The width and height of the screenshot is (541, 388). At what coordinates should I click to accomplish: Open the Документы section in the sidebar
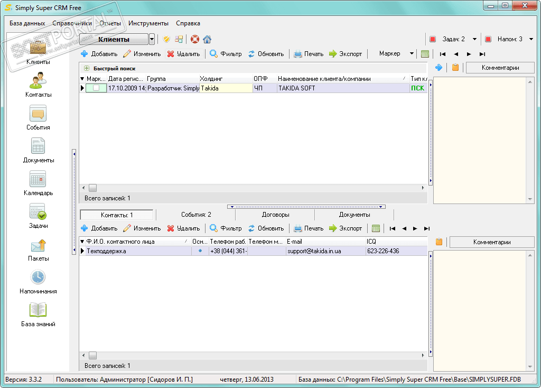point(38,151)
